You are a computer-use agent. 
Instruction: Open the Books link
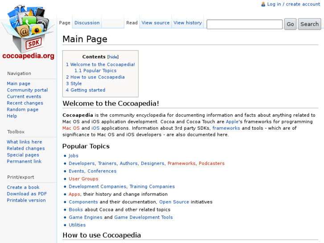[x=76, y=210]
